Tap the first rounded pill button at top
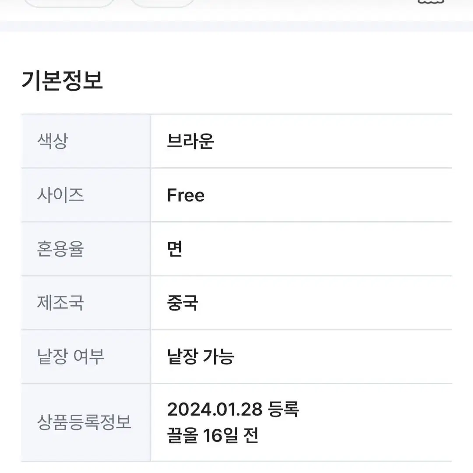Image resolution: width=473 pixels, height=473 pixels. coord(69,3)
